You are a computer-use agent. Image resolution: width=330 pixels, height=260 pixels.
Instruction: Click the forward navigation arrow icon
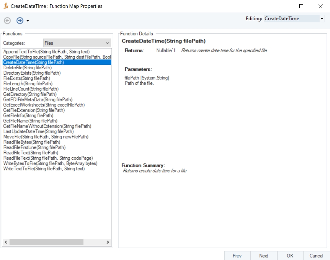click(x=20, y=21)
